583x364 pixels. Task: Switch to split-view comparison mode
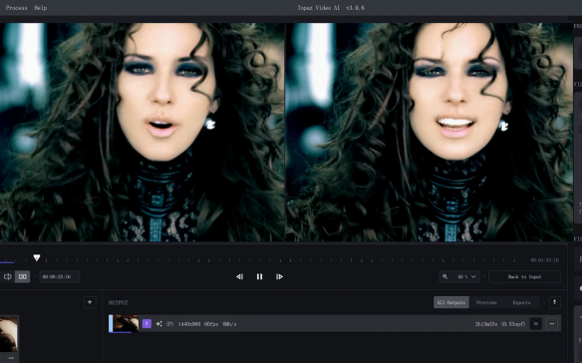tap(7, 276)
